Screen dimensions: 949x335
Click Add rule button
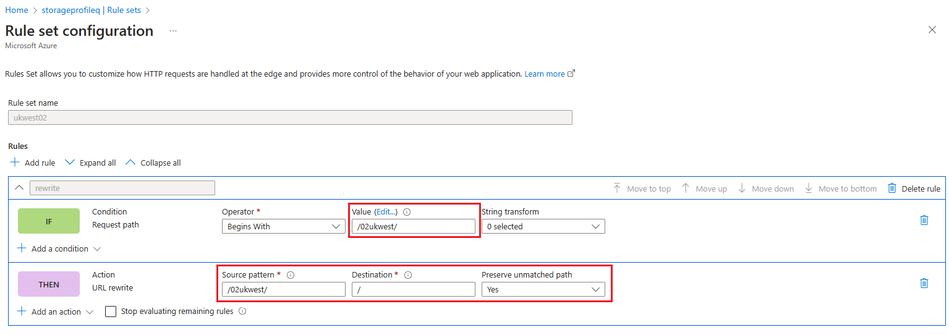click(x=33, y=163)
